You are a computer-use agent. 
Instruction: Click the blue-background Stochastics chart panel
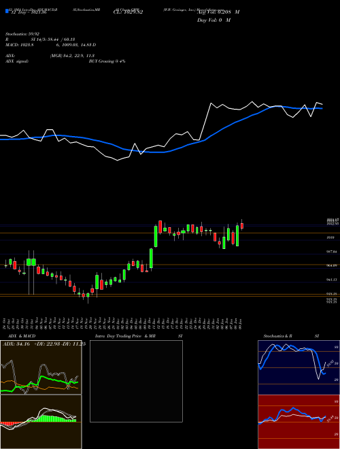pos(299,367)
